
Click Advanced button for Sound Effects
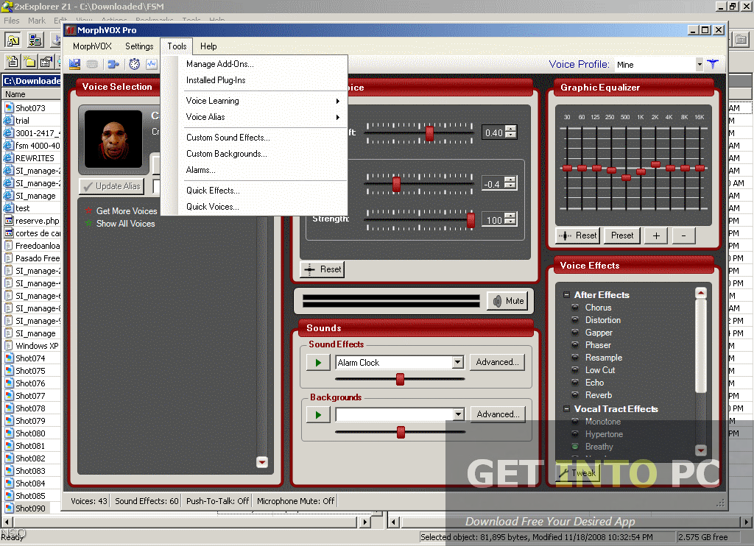tap(497, 362)
